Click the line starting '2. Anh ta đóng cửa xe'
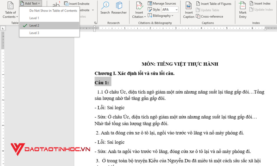The image size is (277, 166). pyautogui.click(x=170, y=133)
